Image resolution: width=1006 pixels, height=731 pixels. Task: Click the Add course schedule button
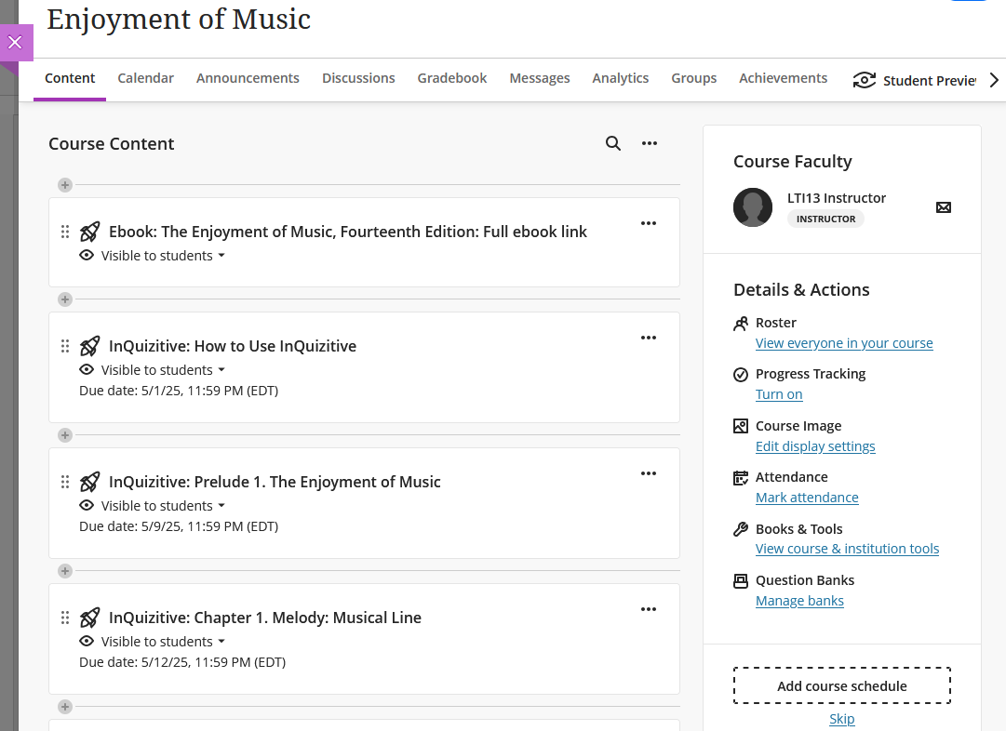841,686
